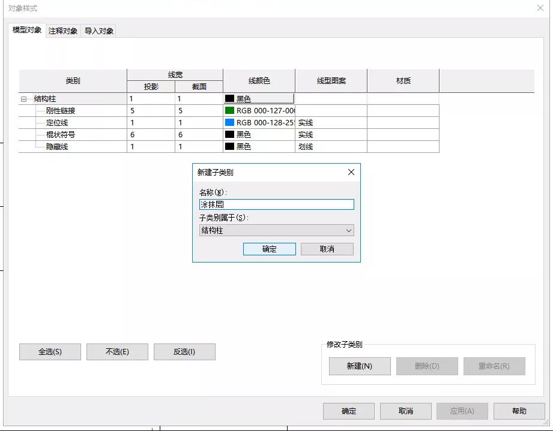Click 确定 in the 新建子类别 dialog
This screenshot has width=553, height=431.
pyautogui.click(x=269, y=249)
